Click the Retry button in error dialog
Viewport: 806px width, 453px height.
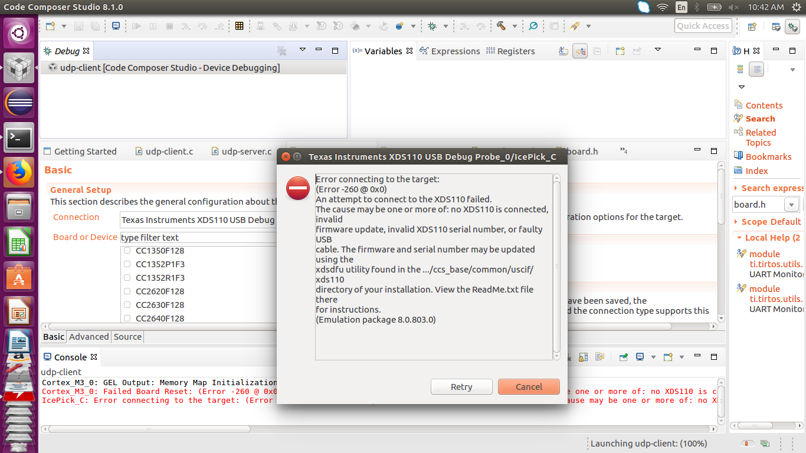click(461, 387)
